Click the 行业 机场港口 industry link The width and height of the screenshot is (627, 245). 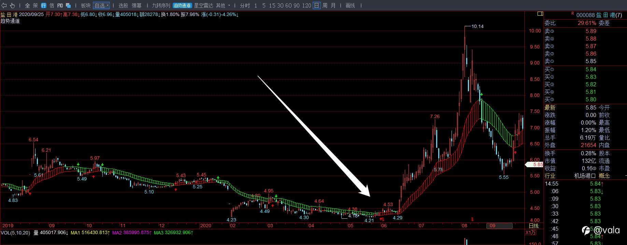(570, 176)
